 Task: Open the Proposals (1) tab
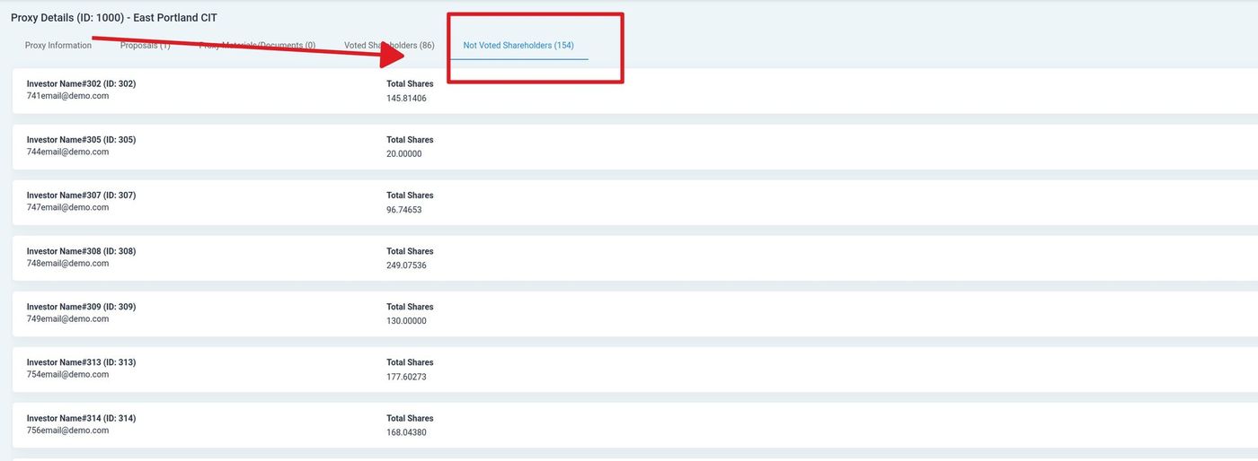[x=145, y=46]
